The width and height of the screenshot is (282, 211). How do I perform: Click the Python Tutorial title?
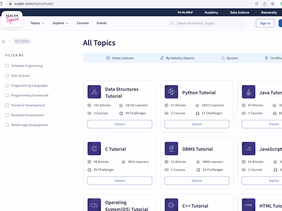click(199, 92)
